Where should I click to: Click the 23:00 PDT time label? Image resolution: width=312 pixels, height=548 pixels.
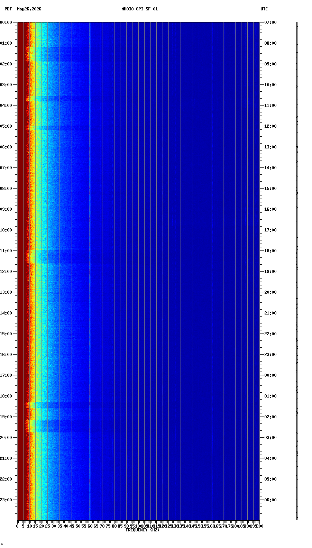tap(6, 500)
